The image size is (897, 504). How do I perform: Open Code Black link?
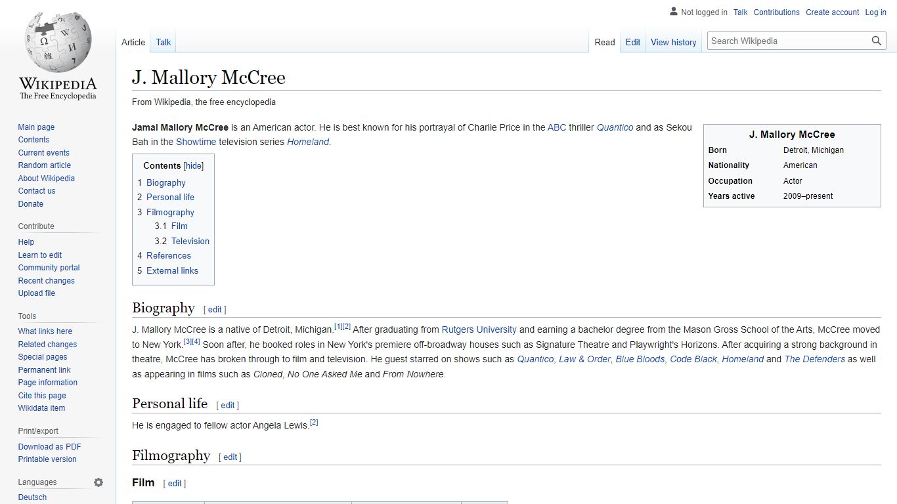click(693, 359)
